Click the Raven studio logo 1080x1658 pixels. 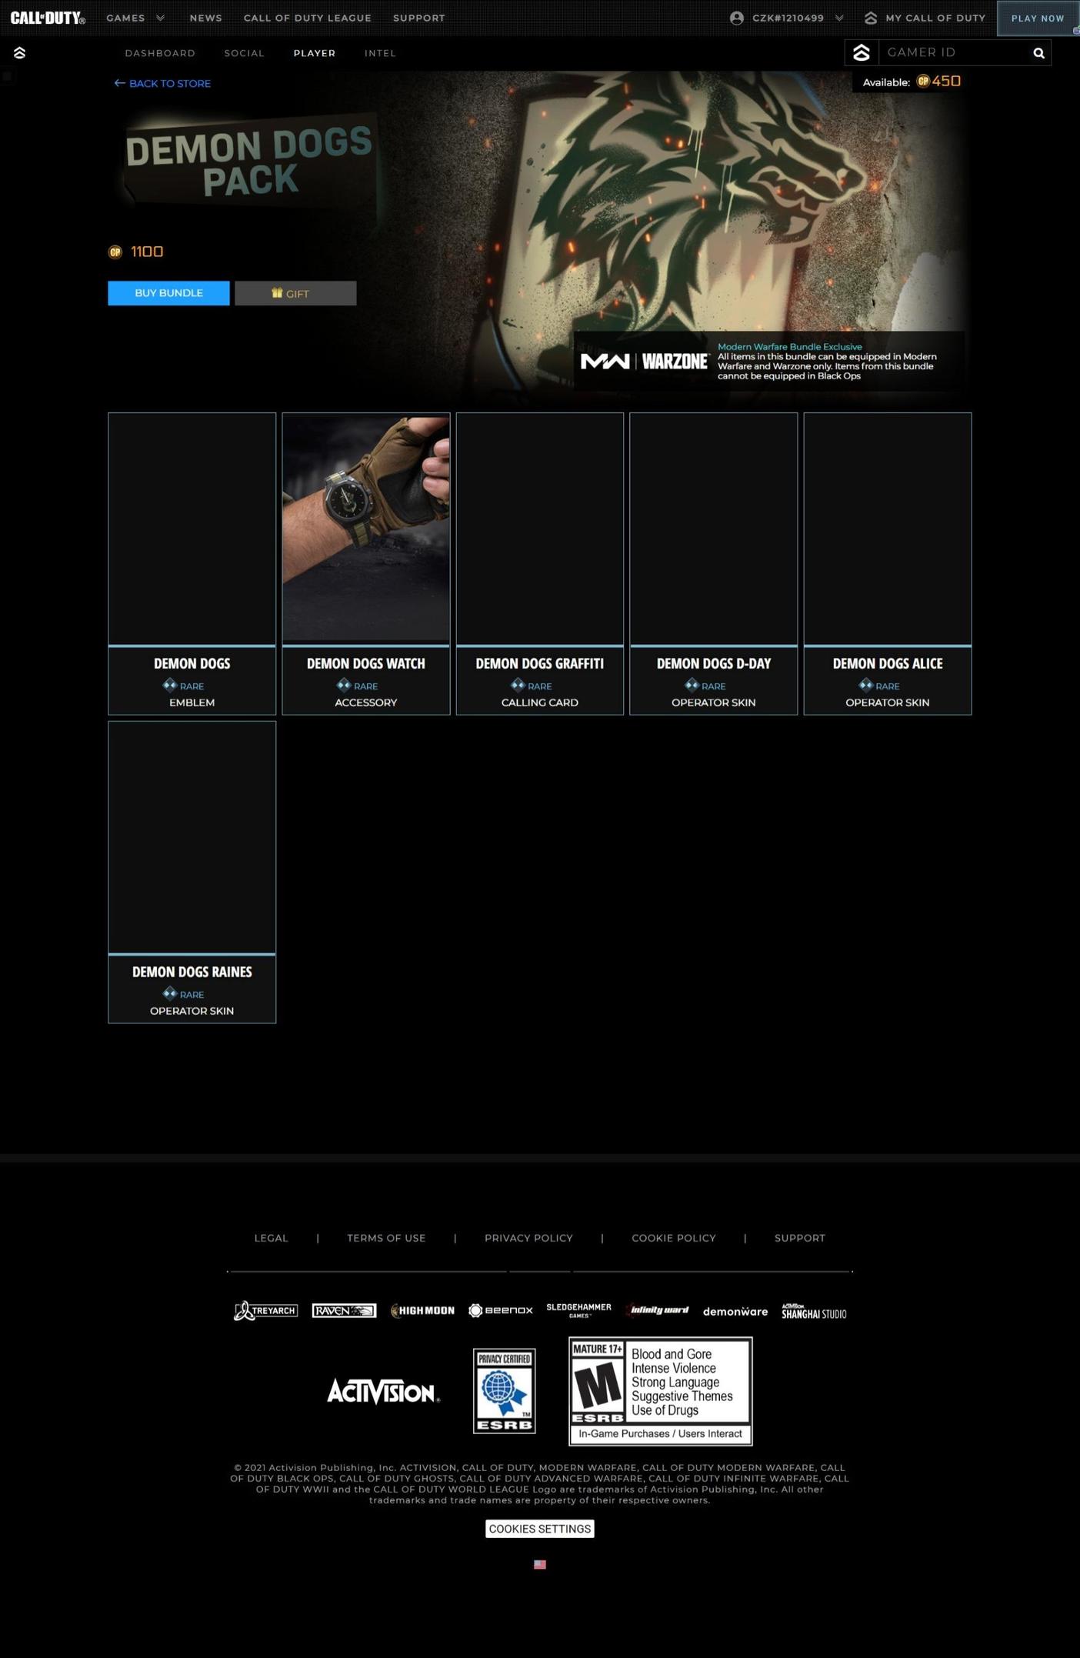[x=344, y=1310]
